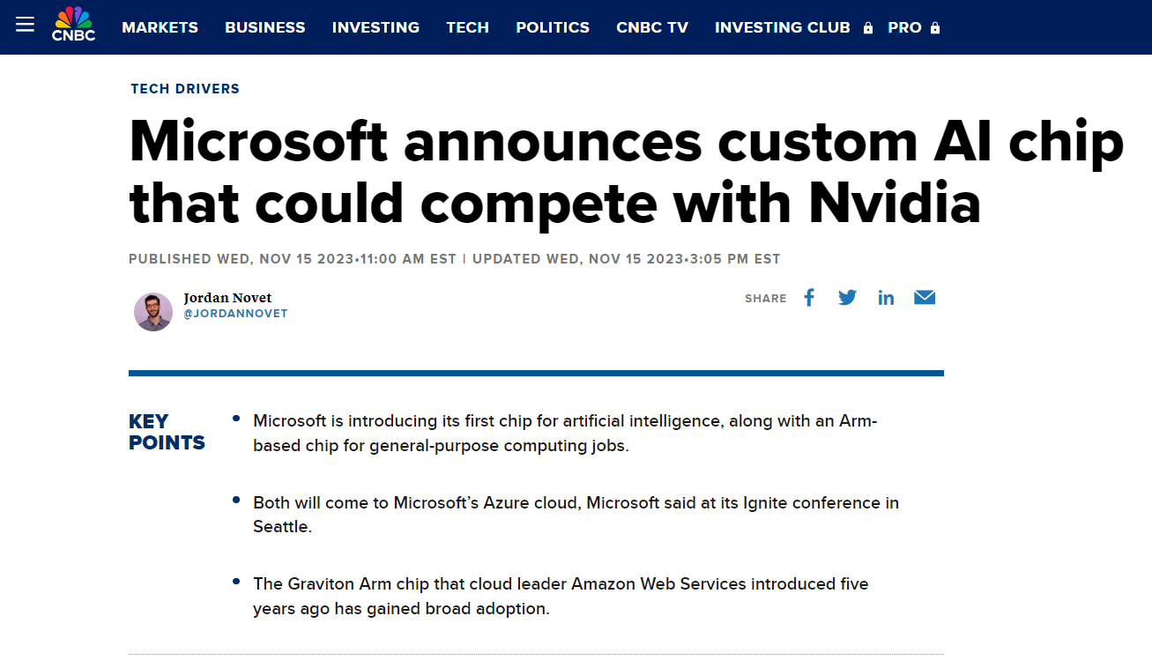Open author Jordan Novet's profile

(x=227, y=298)
